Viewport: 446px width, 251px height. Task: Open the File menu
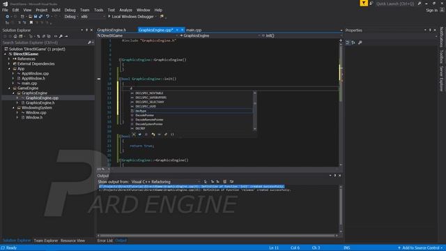pos(5,10)
